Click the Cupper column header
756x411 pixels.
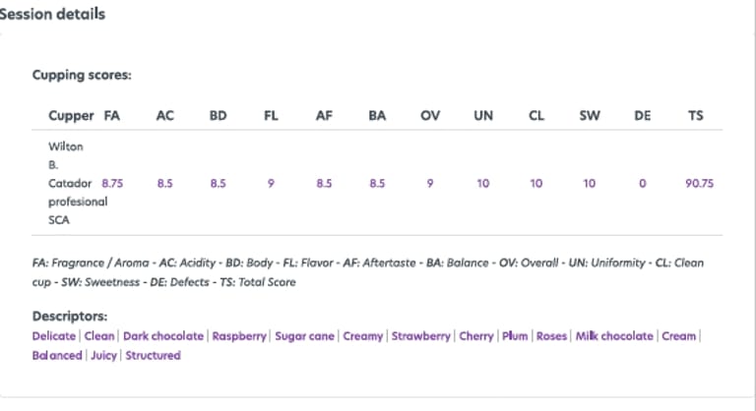[71, 115]
